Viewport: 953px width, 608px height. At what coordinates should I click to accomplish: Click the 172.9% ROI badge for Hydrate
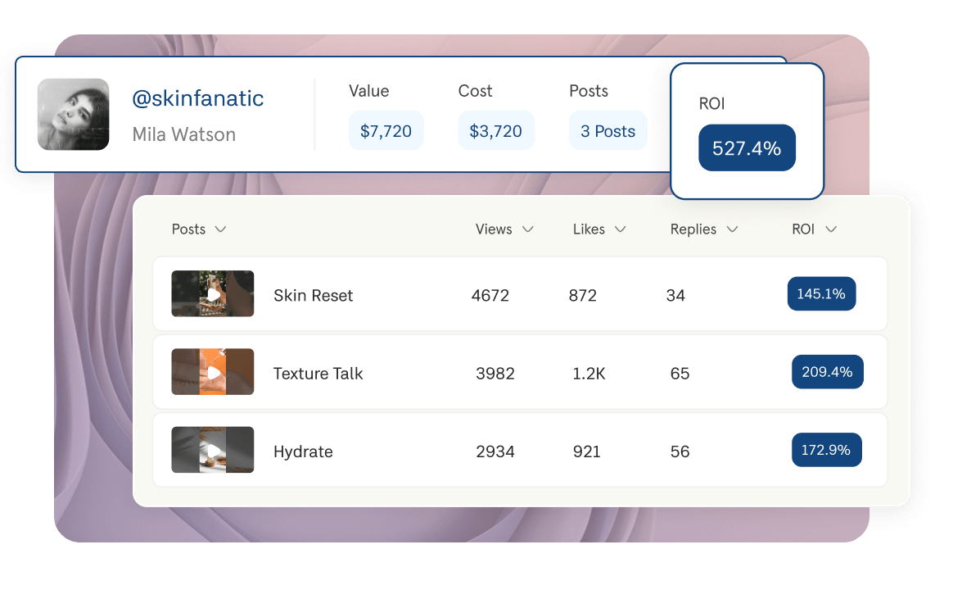point(826,450)
